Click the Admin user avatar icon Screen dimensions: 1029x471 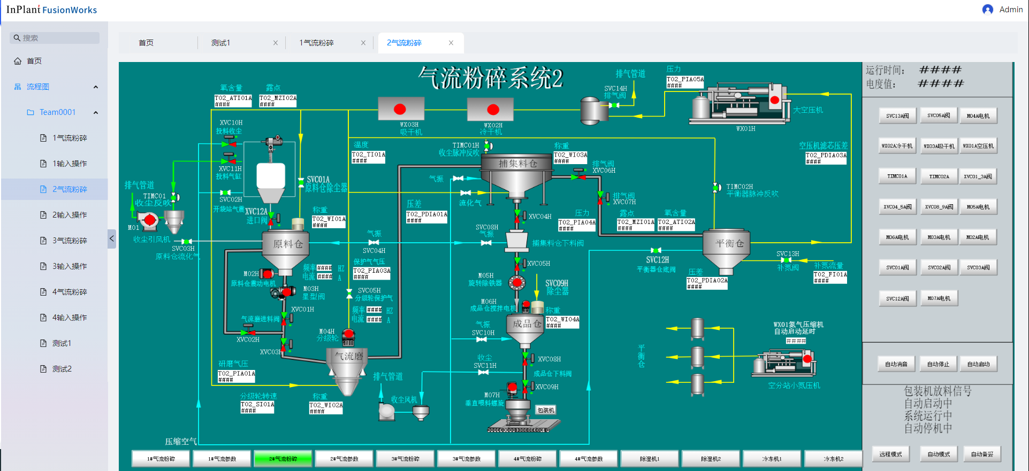pyautogui.click(x=988, y=10)
